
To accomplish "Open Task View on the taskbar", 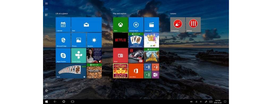I will (73, 102).
